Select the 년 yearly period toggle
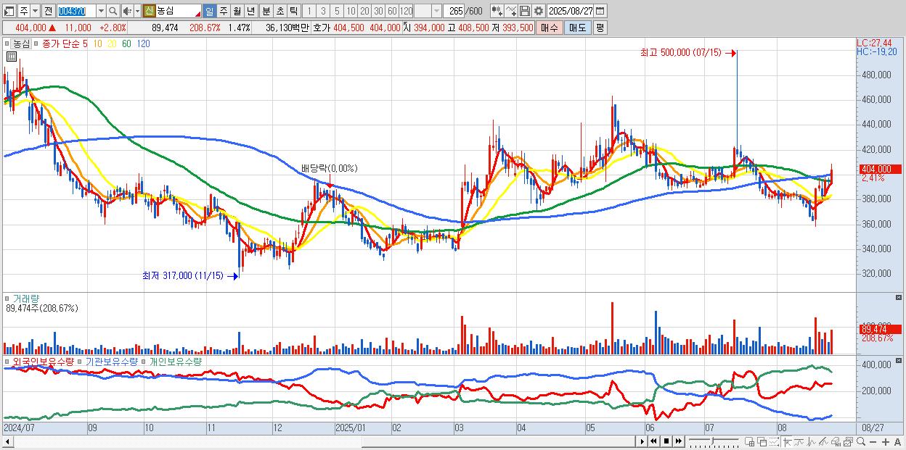Screen dimensions: 906x450 [x=250, y=11]
